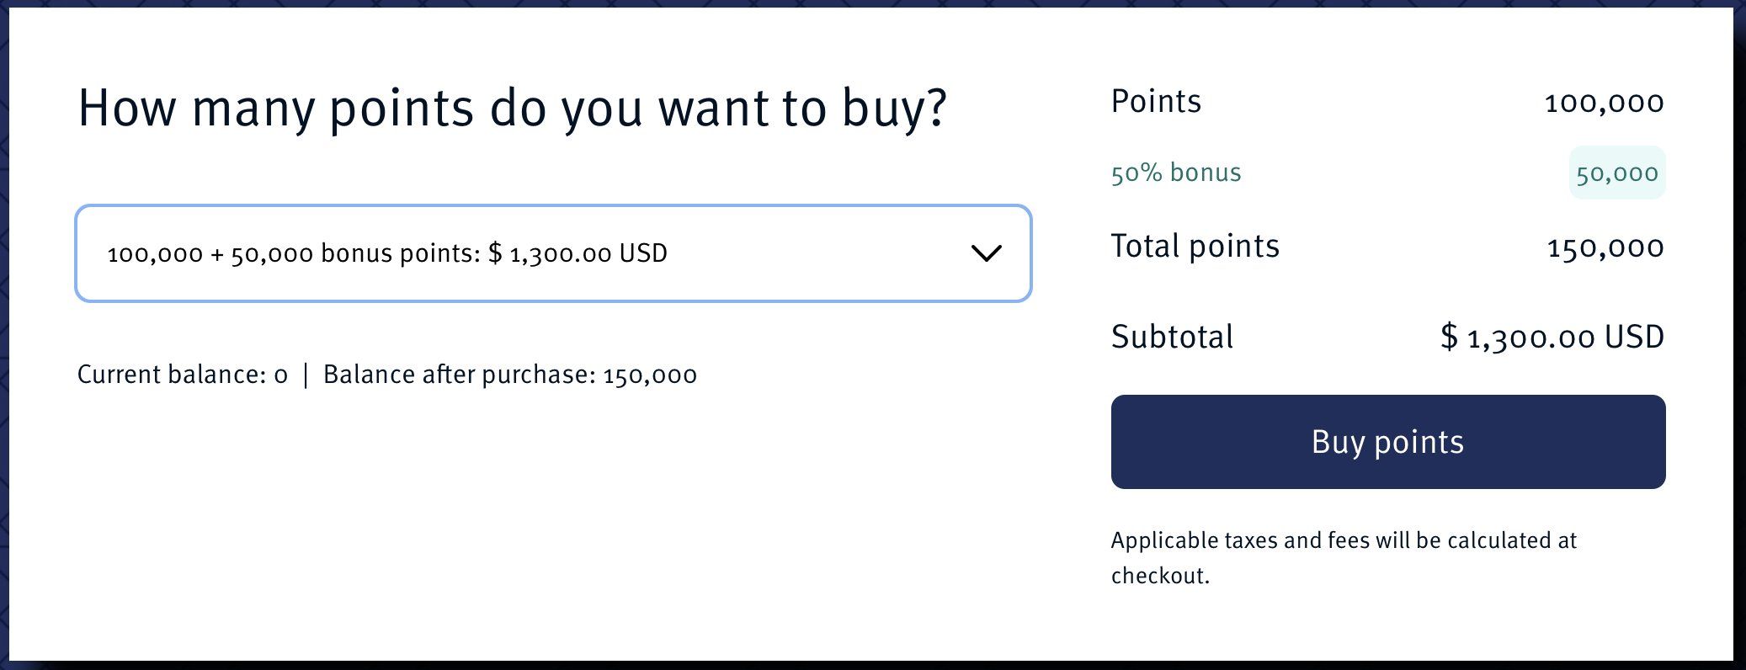The height and width of the screenshot is (670, 1746).
Task: Click the Subtotal label
Action: click(1172, 337)
